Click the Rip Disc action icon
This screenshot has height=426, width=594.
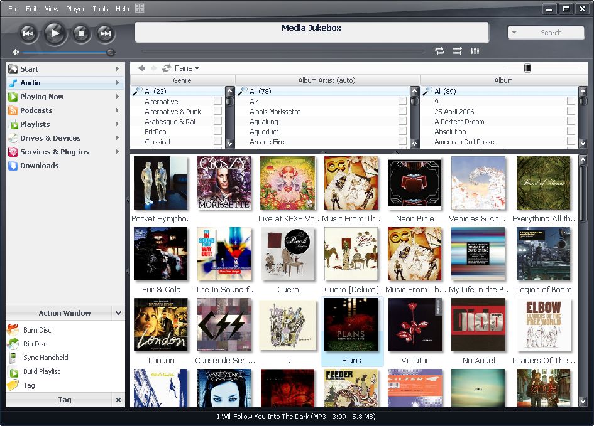13,344
